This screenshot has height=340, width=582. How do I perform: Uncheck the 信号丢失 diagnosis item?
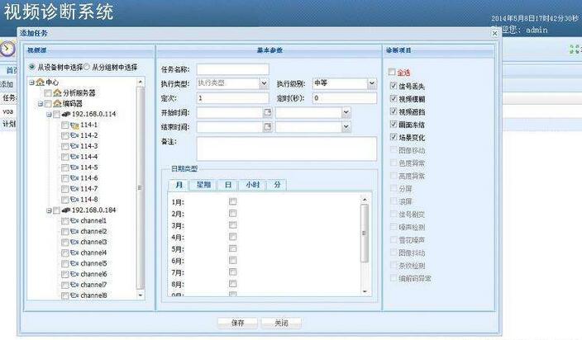click(x=393, y=85)
